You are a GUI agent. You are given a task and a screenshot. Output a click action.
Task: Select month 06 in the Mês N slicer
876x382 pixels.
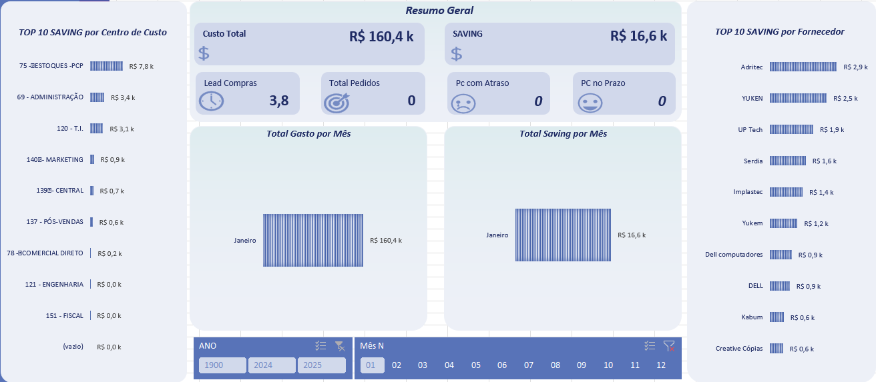[502, 365]
